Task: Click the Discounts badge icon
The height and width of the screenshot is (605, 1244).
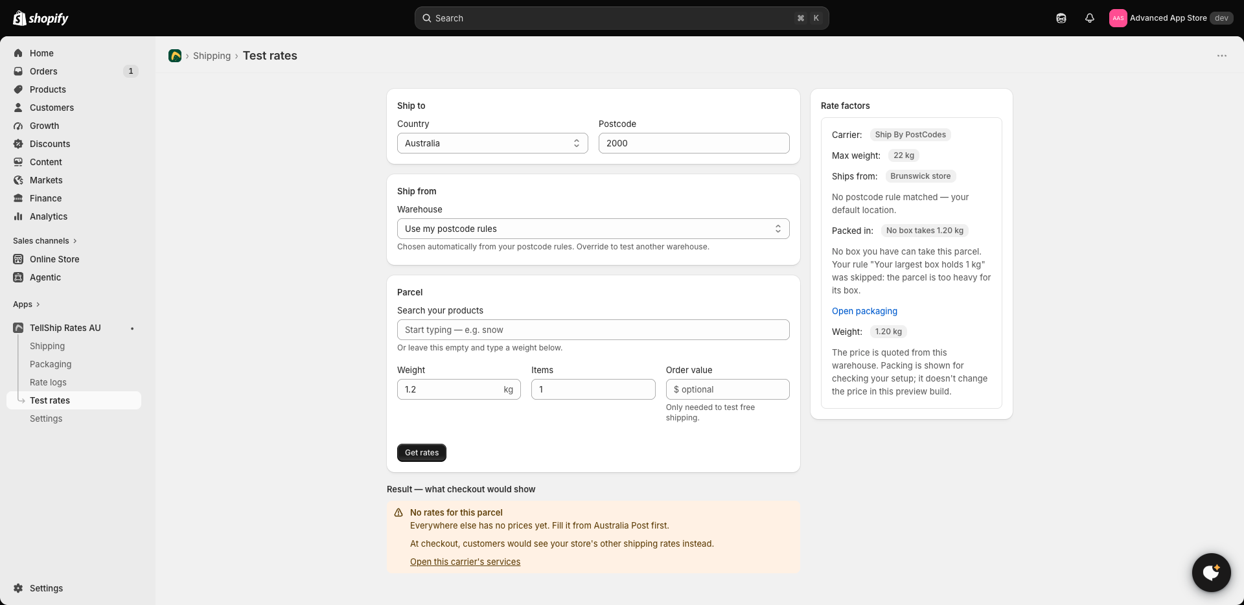Action: tap(18, 144)
